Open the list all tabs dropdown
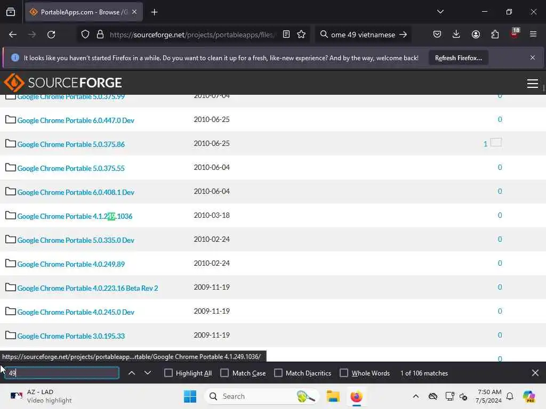The image size is (546, 409). point(440,12)
